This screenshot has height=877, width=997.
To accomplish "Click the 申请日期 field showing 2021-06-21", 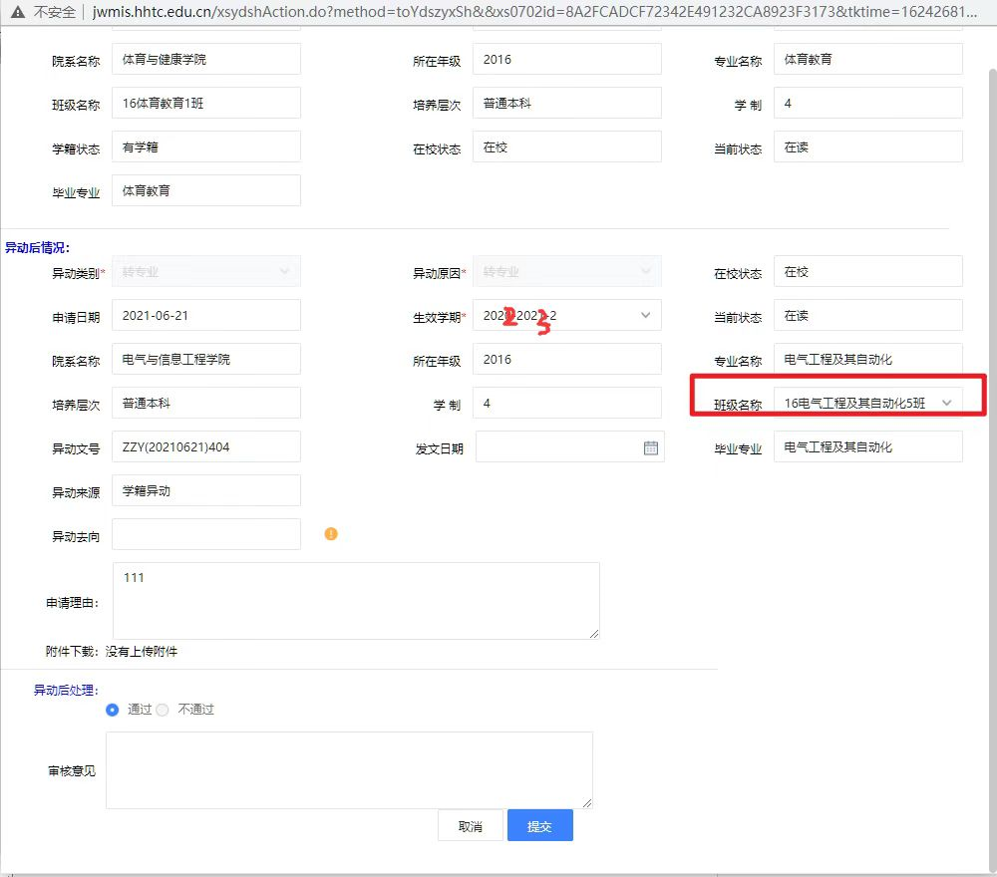I will tap(206, 315).
